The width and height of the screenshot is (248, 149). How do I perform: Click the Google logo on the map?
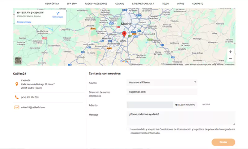click(x=124, y=61)
